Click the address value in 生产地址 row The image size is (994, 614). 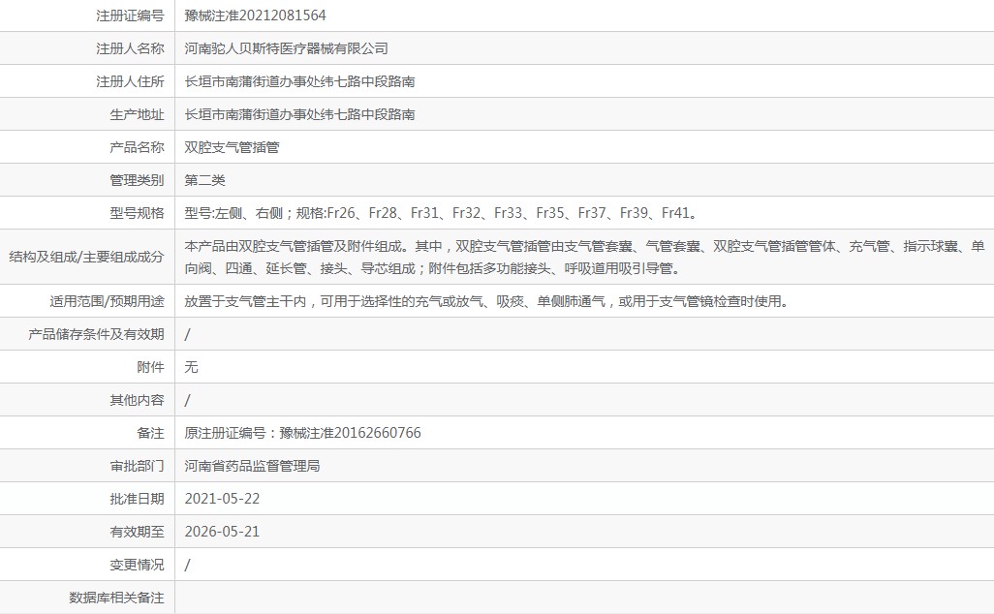(x=300, y=114)
